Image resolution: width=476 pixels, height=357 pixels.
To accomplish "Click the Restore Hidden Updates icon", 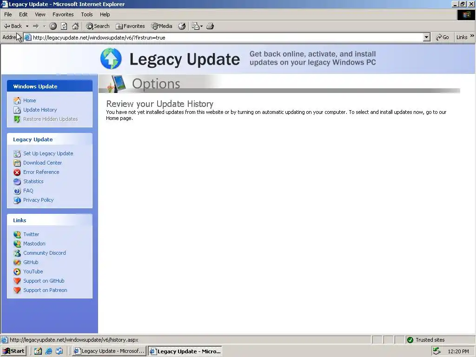I will 17,119.
